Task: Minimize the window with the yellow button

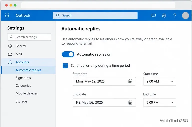Action: (11, 5)
